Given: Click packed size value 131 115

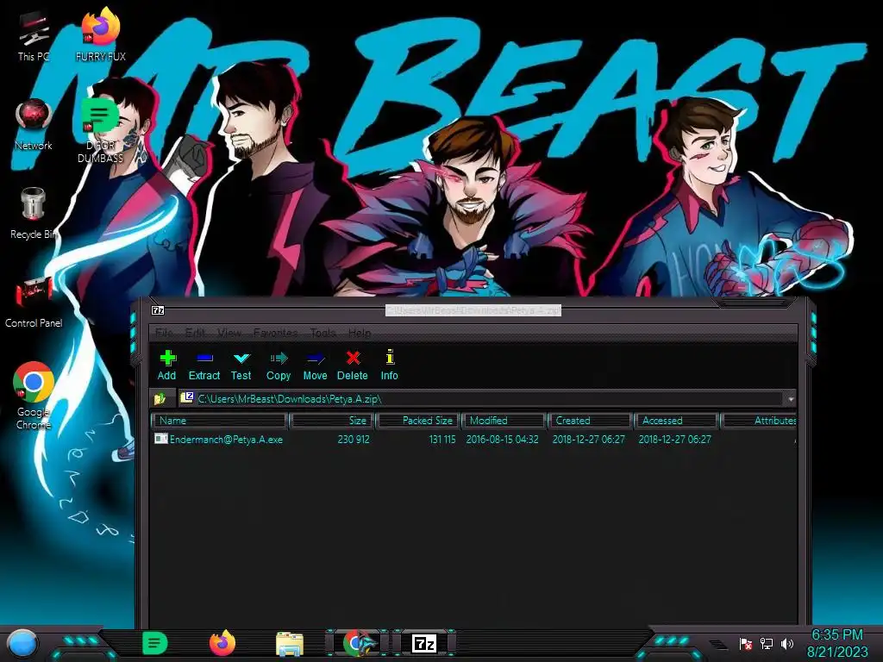Looking at the screenshot, I should coord(442,439).
